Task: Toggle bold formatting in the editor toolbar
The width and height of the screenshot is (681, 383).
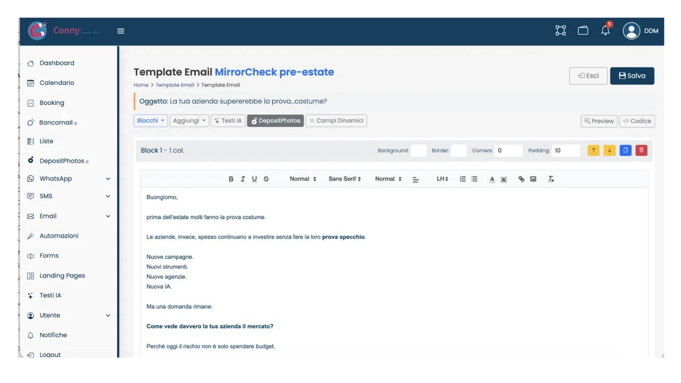Action: pyautogui.click(x=231, y=179)
